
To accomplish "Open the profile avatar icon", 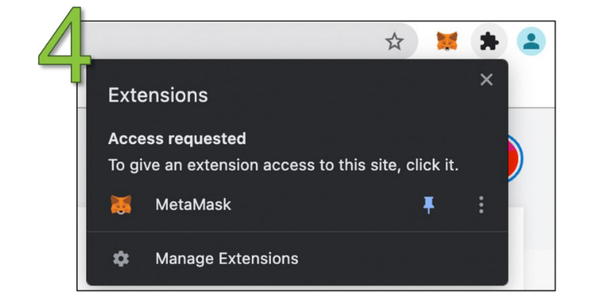I will [531, 42].
